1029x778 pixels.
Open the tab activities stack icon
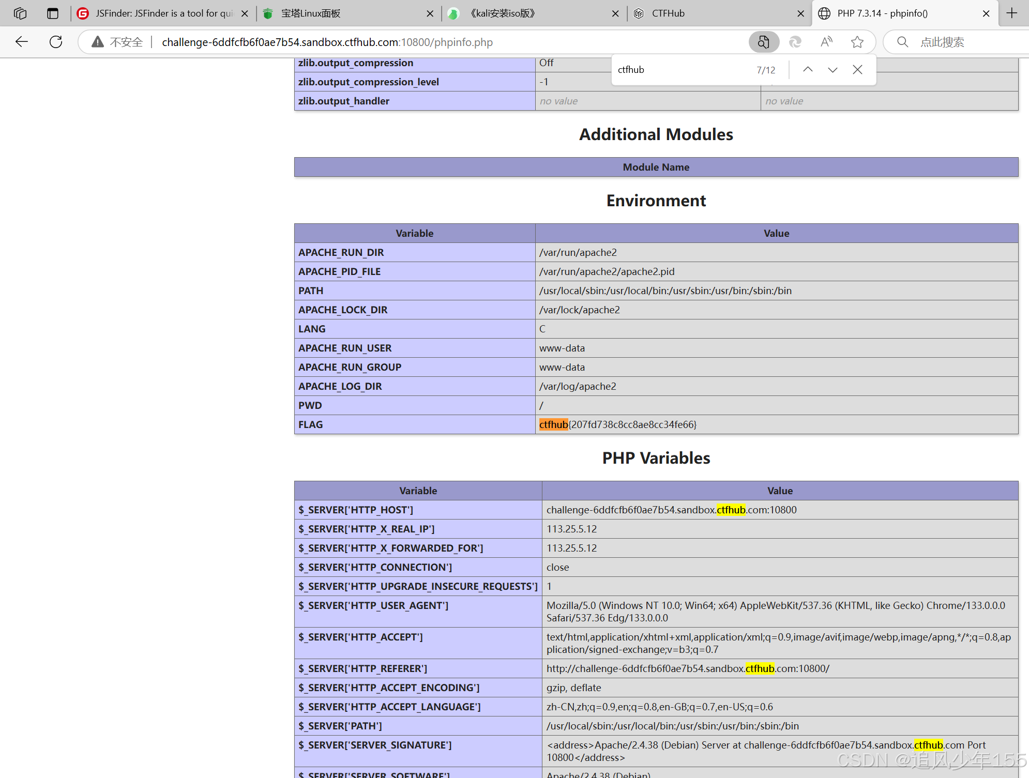[x=20, y=13]
